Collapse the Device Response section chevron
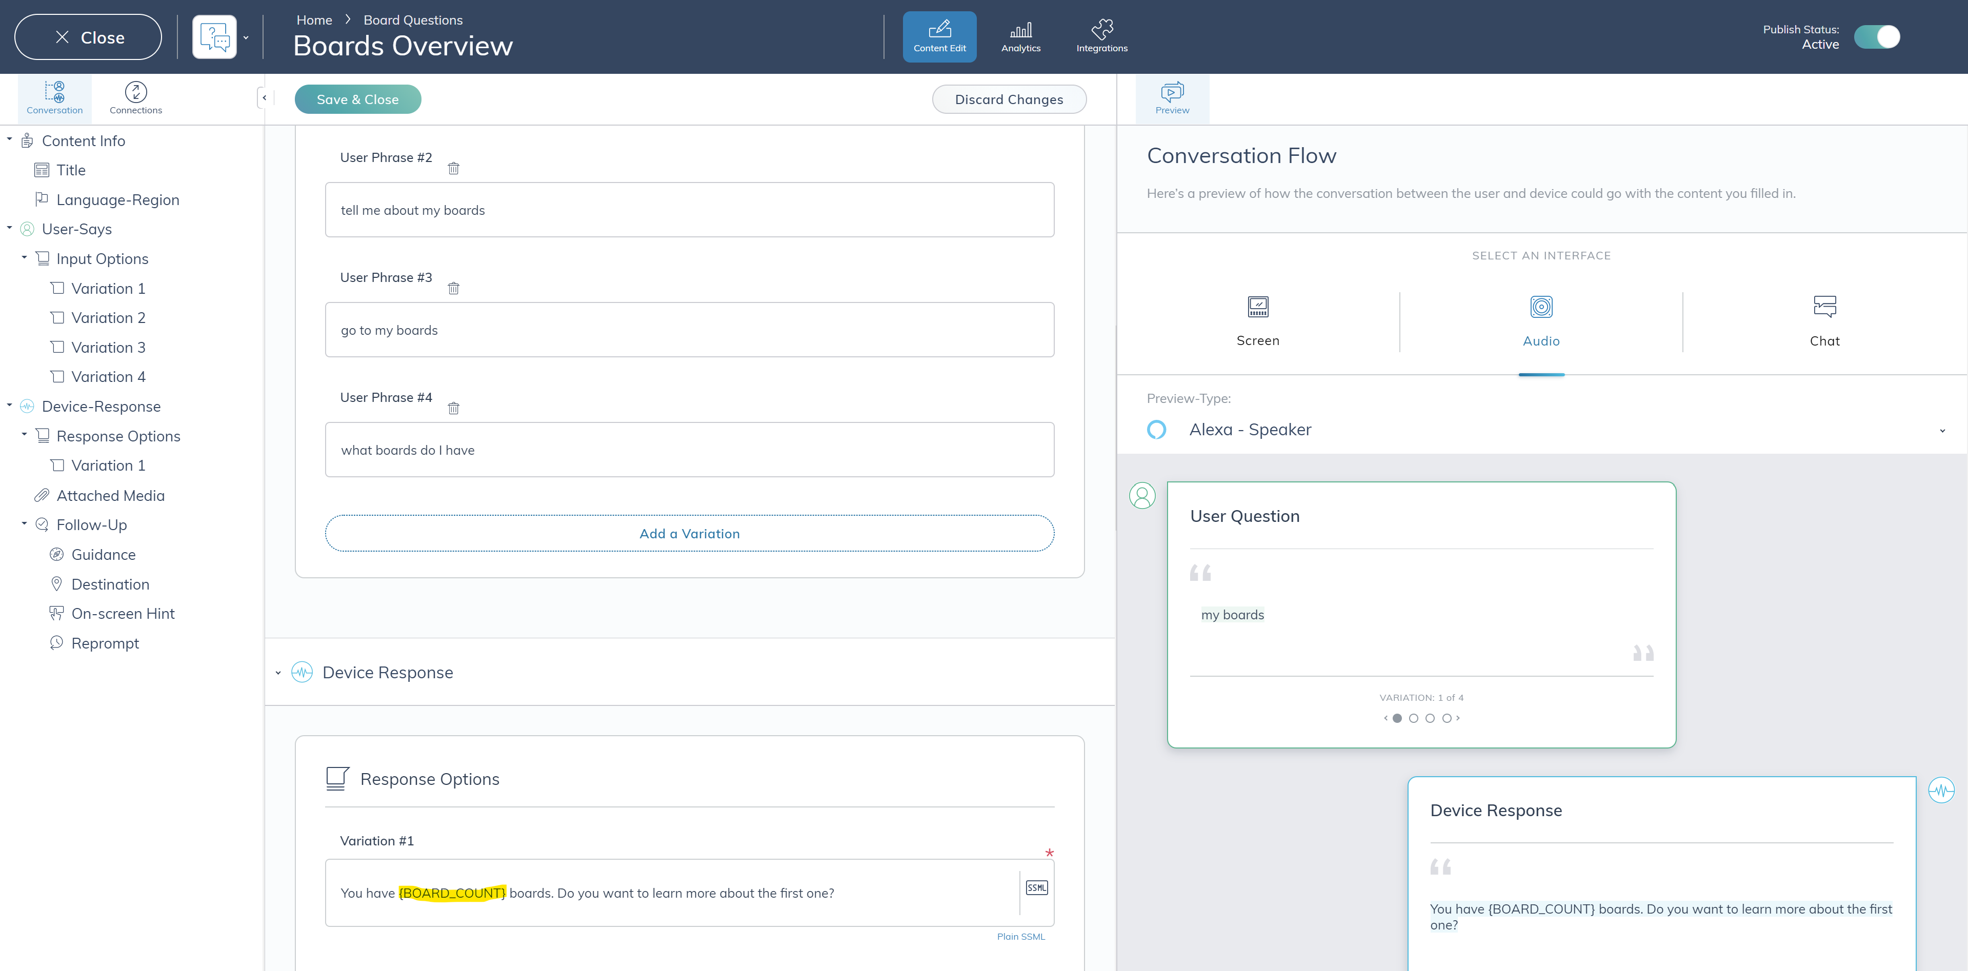The height and width of the screenshot is (971, 1968). tap(278, 673)
